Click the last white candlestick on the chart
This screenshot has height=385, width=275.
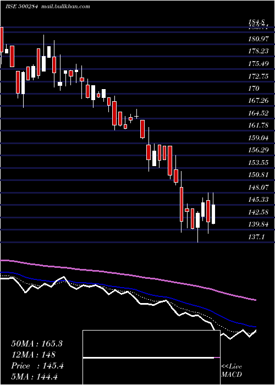pos(213,214)
